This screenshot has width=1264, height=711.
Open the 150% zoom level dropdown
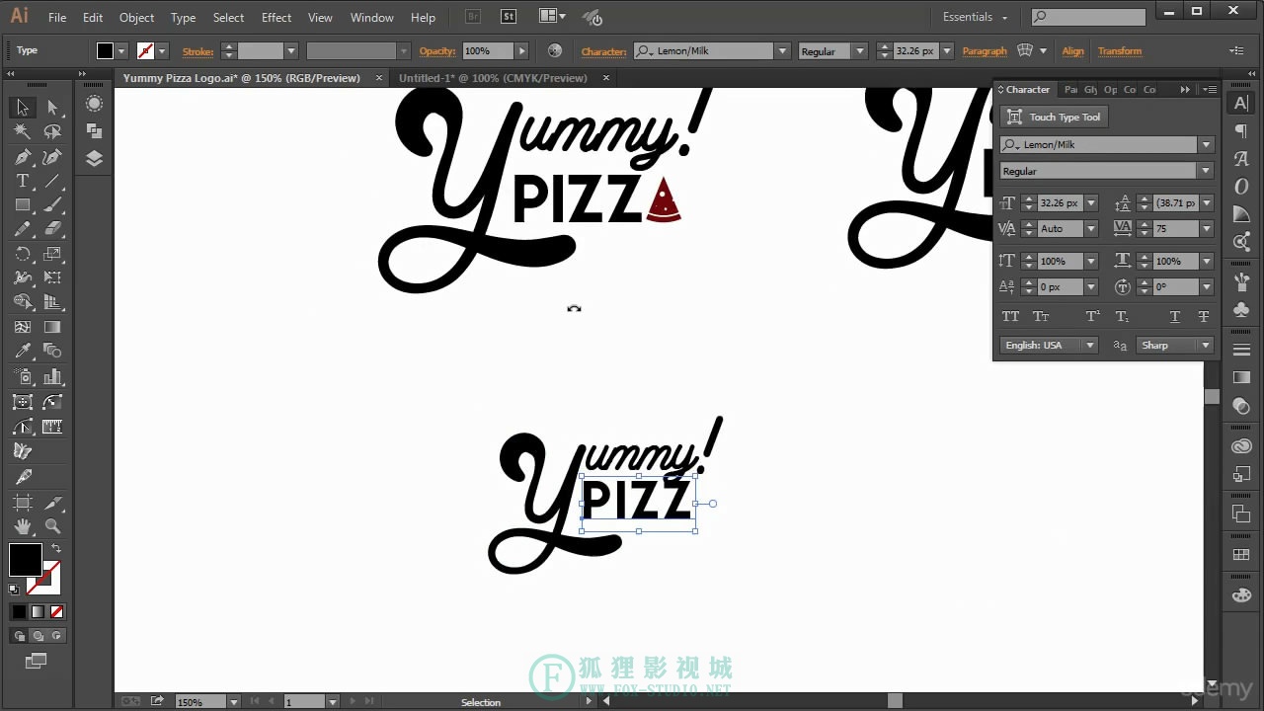click(234, 702)
